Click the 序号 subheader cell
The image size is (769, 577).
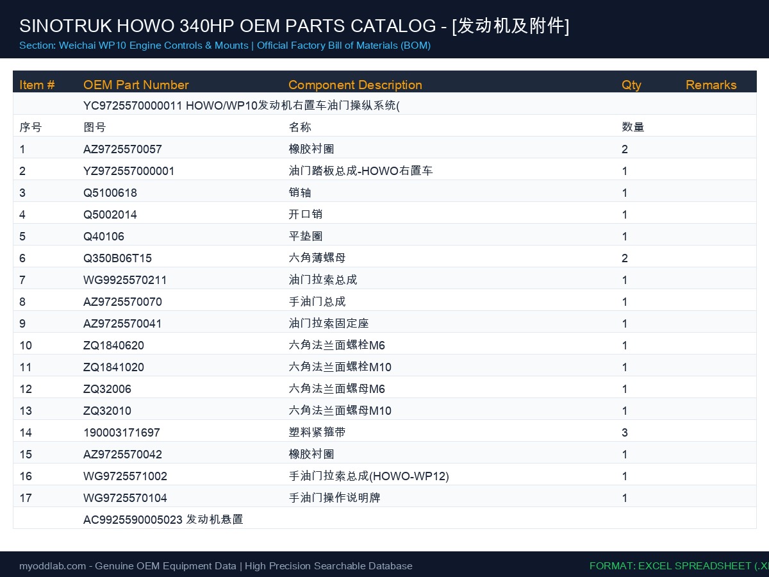pyautogui.click(x=31, y=127)
